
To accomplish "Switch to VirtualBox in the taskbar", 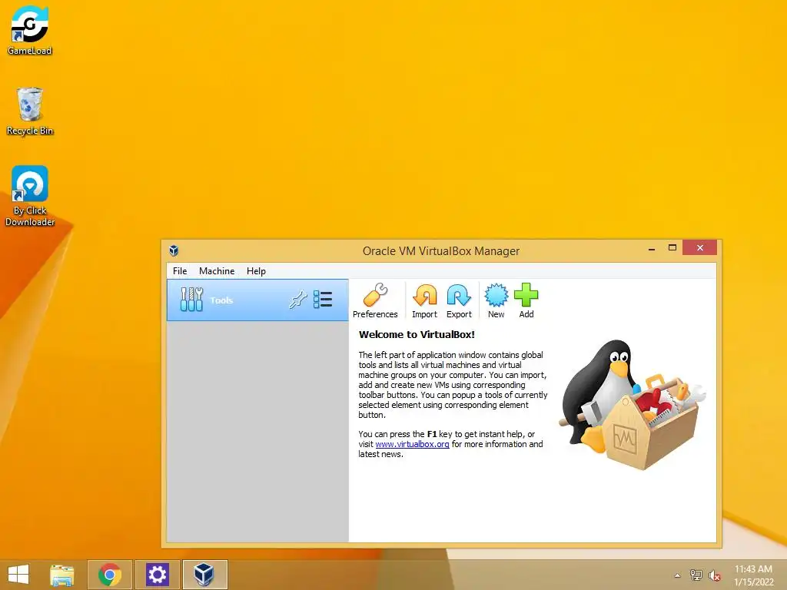I will click(204, 575).
